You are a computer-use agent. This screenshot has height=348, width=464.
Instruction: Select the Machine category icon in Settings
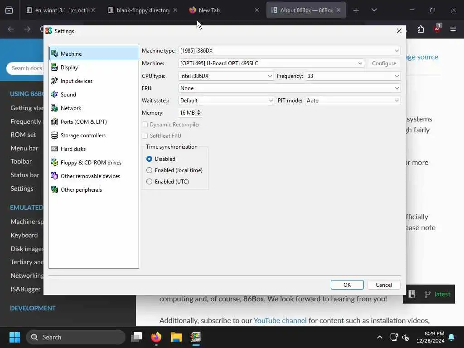tap(54, 53)
